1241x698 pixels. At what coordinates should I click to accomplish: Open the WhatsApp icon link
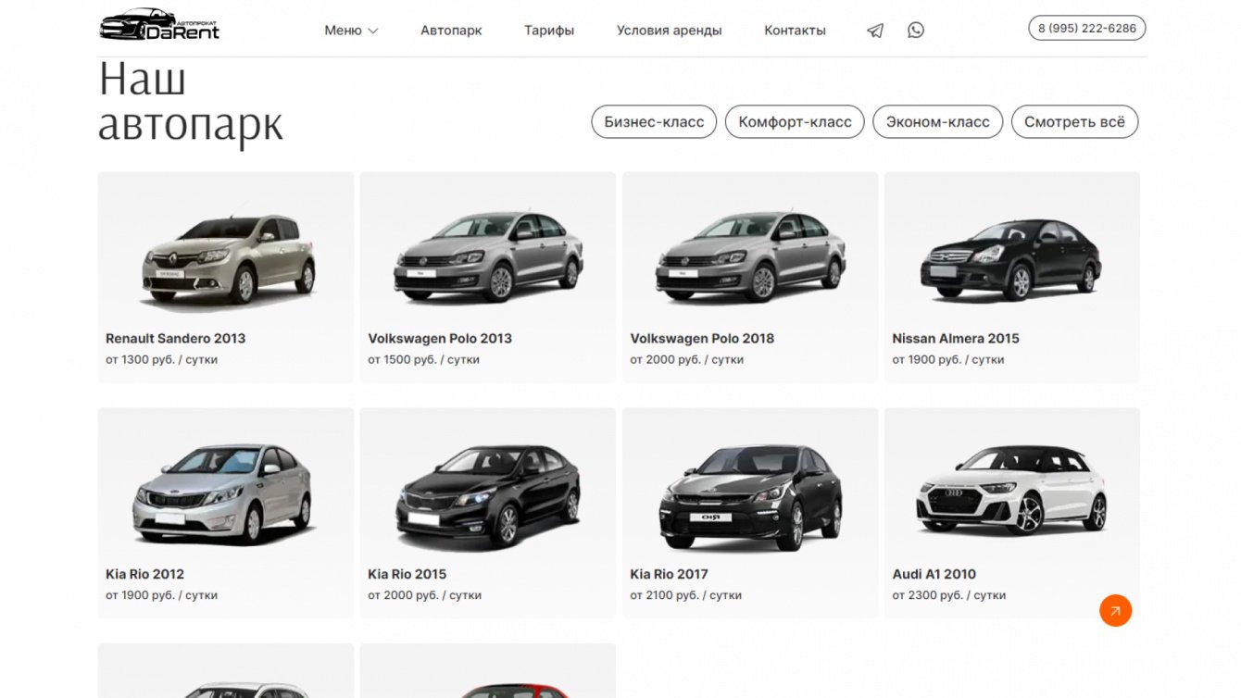(916, 31)
